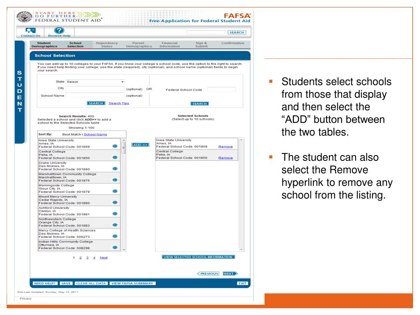Select Mercy College of Health Sciences row

click(x=79, y=233)
